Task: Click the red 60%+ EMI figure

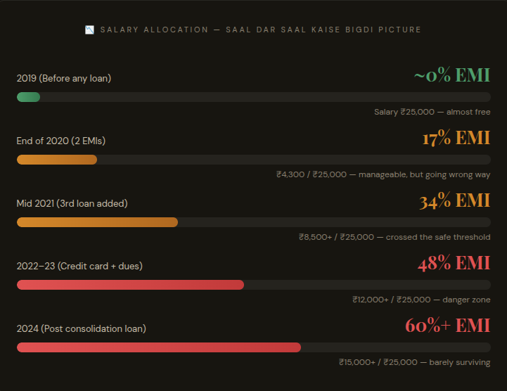Action: 447,326
